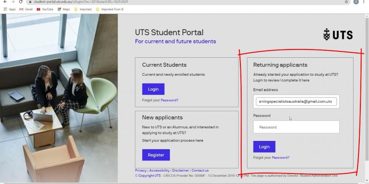Click 'Start your application process here' text
This screenshot has width=369, height=184.
172,141
